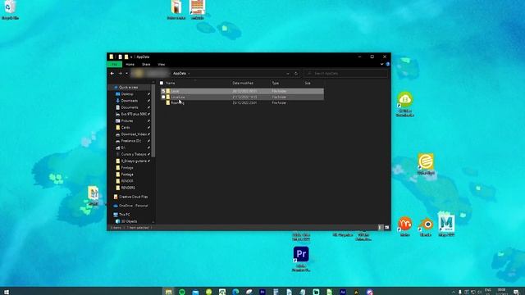
Task: Select the Blender desktop shortcut
Action: coord(426,227)
